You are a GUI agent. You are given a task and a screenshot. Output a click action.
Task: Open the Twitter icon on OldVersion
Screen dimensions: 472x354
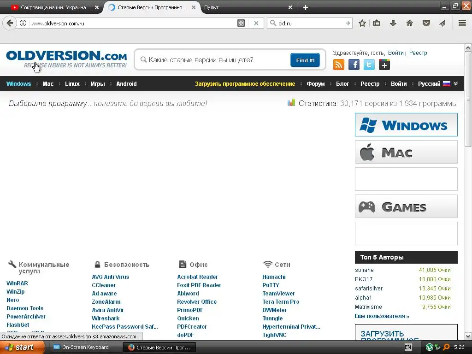[369, 65]
